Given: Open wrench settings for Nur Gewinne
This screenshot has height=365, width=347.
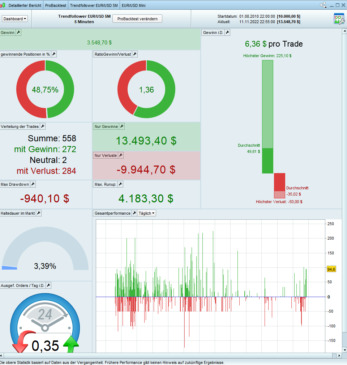Looking at the screenshot, I should tap(122, 126).
